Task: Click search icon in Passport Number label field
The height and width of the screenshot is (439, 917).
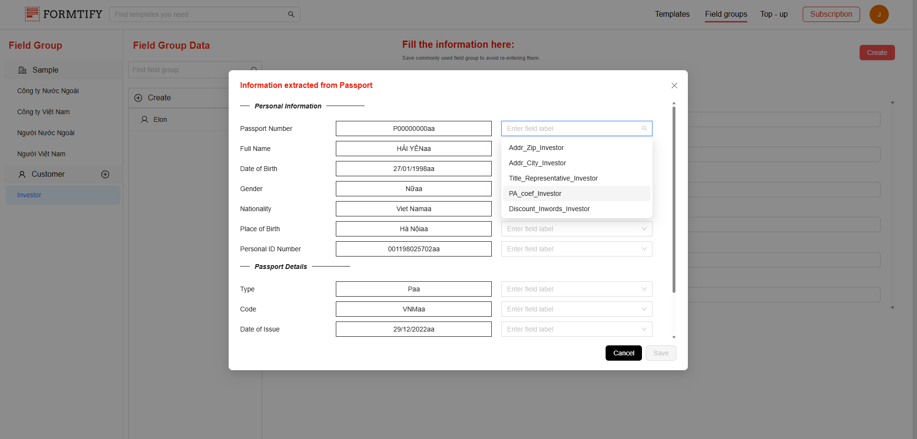Action: point(644,128)
